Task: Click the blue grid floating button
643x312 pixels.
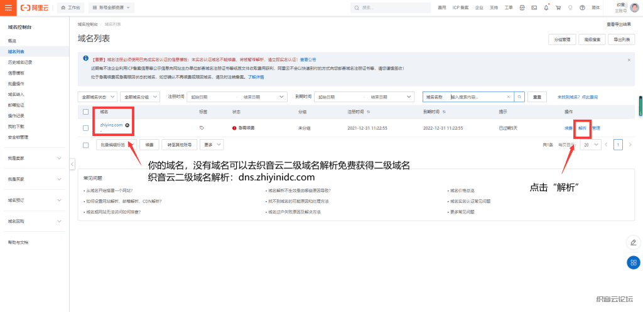Action: (634, 262)
